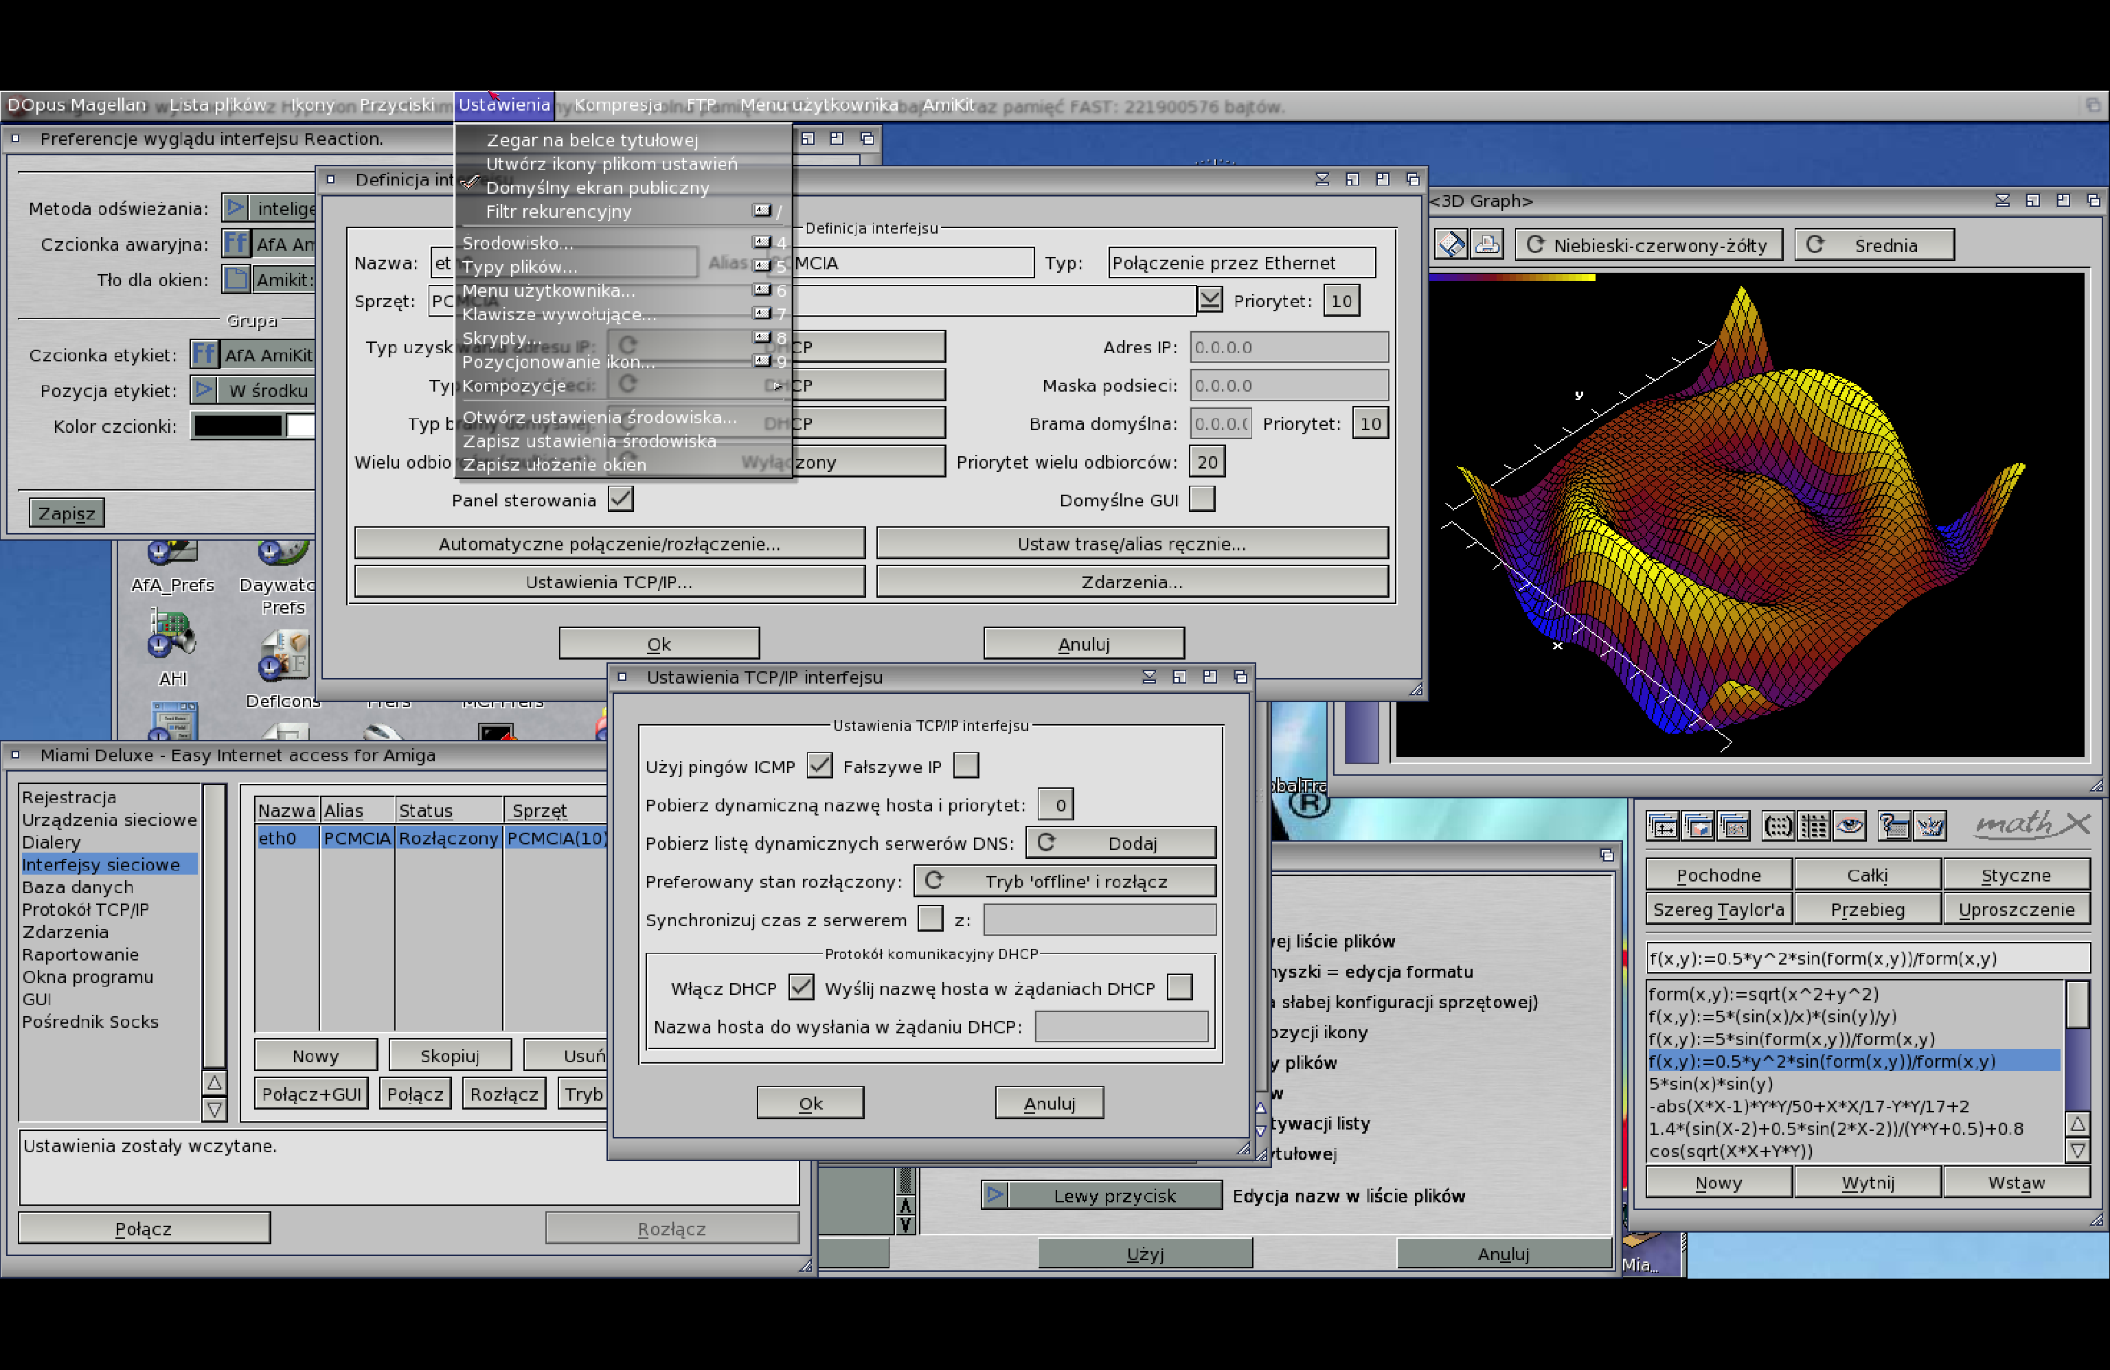2110x1370 pixels.
Task: Click Zapisz in Reaction preferences window
Action: click(67, 513)
